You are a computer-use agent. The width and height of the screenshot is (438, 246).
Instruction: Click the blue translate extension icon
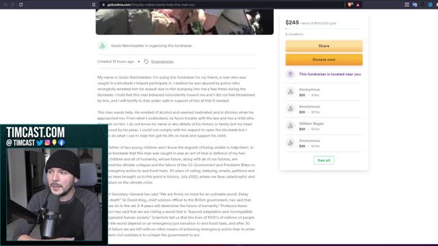pyautogui.click(x=415, y=5)
